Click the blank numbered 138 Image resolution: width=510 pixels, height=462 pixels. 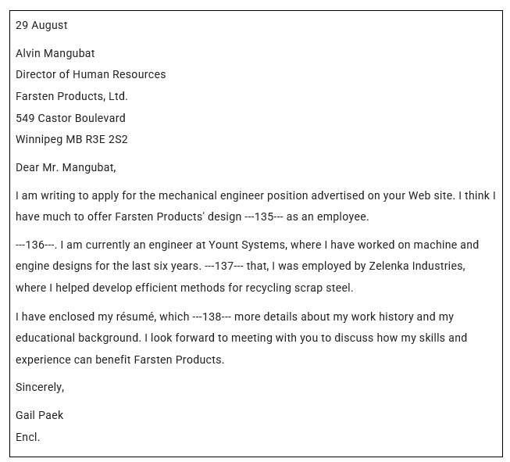[x=212, y=317]
